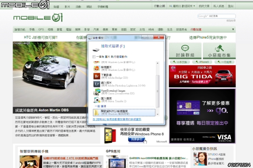This screenshot has width=253, height=168.
Task: Open the Lumia Windows Phone 8 promo image
Action: tap(110, 135)
